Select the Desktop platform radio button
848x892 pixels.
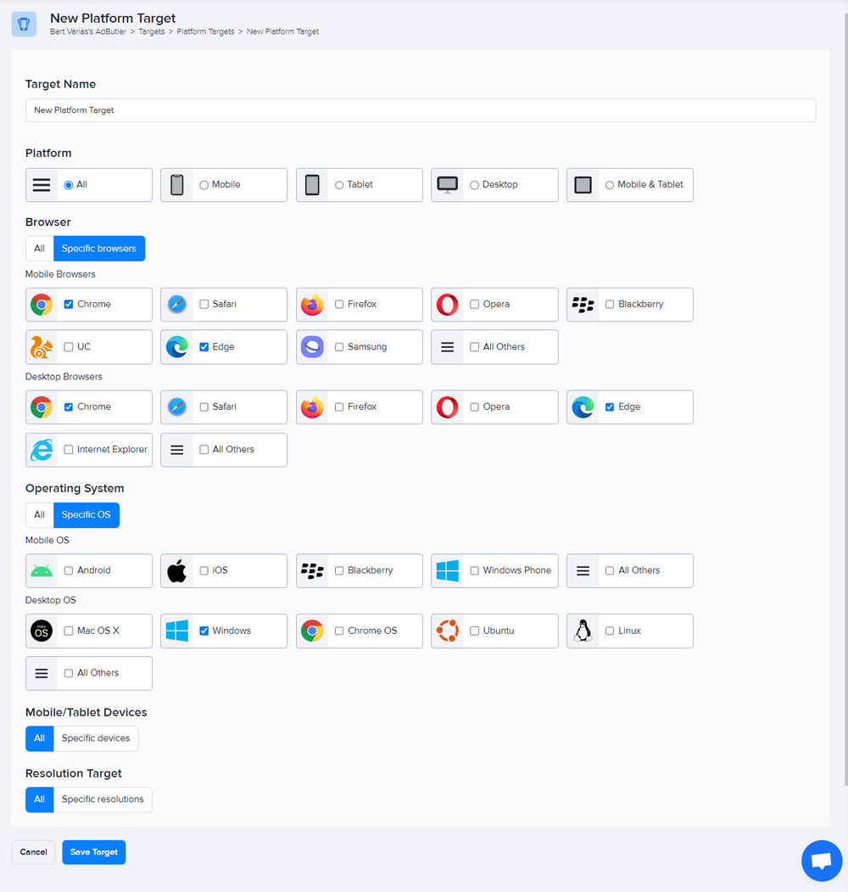[x=474, y=185]
